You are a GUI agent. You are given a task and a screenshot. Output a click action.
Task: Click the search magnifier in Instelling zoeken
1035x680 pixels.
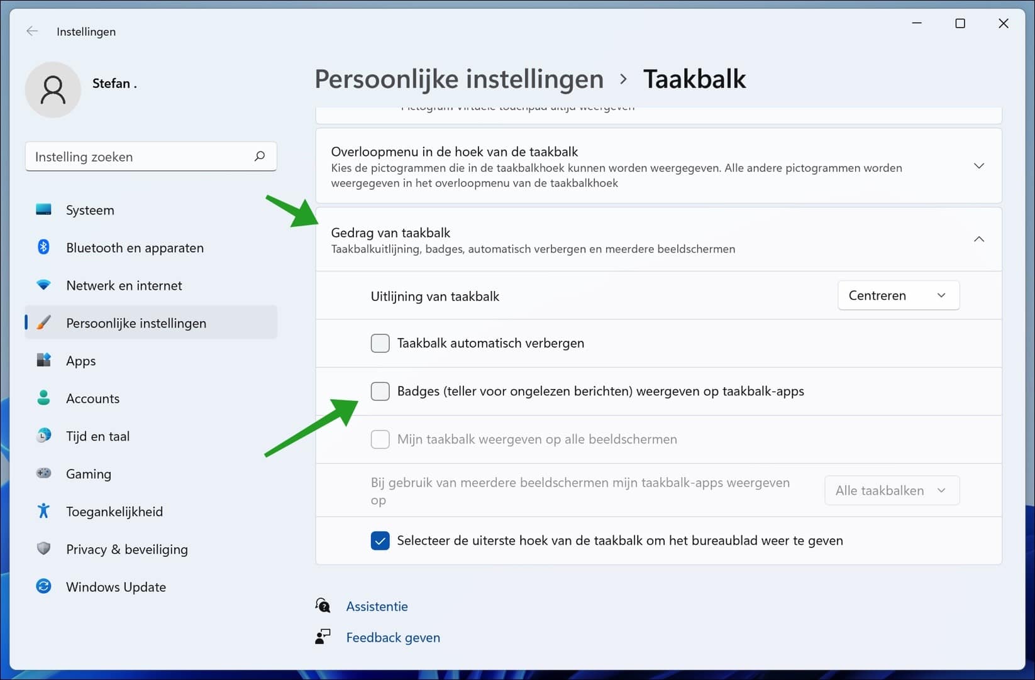click(259, 156)
